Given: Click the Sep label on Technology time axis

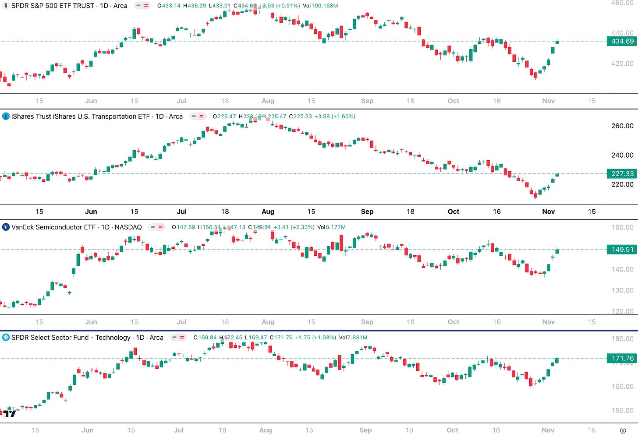Looking at the screenshot, I should [x=365, y=430].
